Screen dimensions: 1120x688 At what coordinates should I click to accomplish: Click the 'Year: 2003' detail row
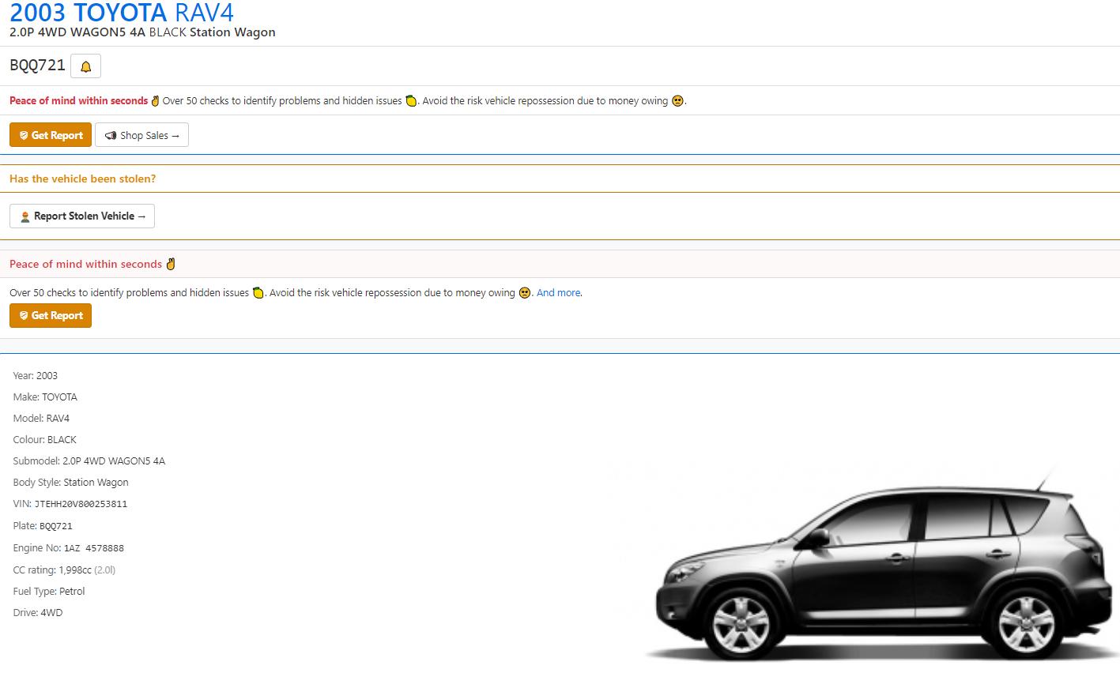[x=36, y=376]
